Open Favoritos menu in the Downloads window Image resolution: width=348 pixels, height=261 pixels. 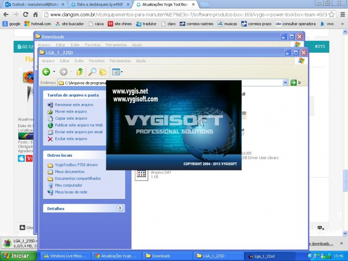[x=93, y=45]
